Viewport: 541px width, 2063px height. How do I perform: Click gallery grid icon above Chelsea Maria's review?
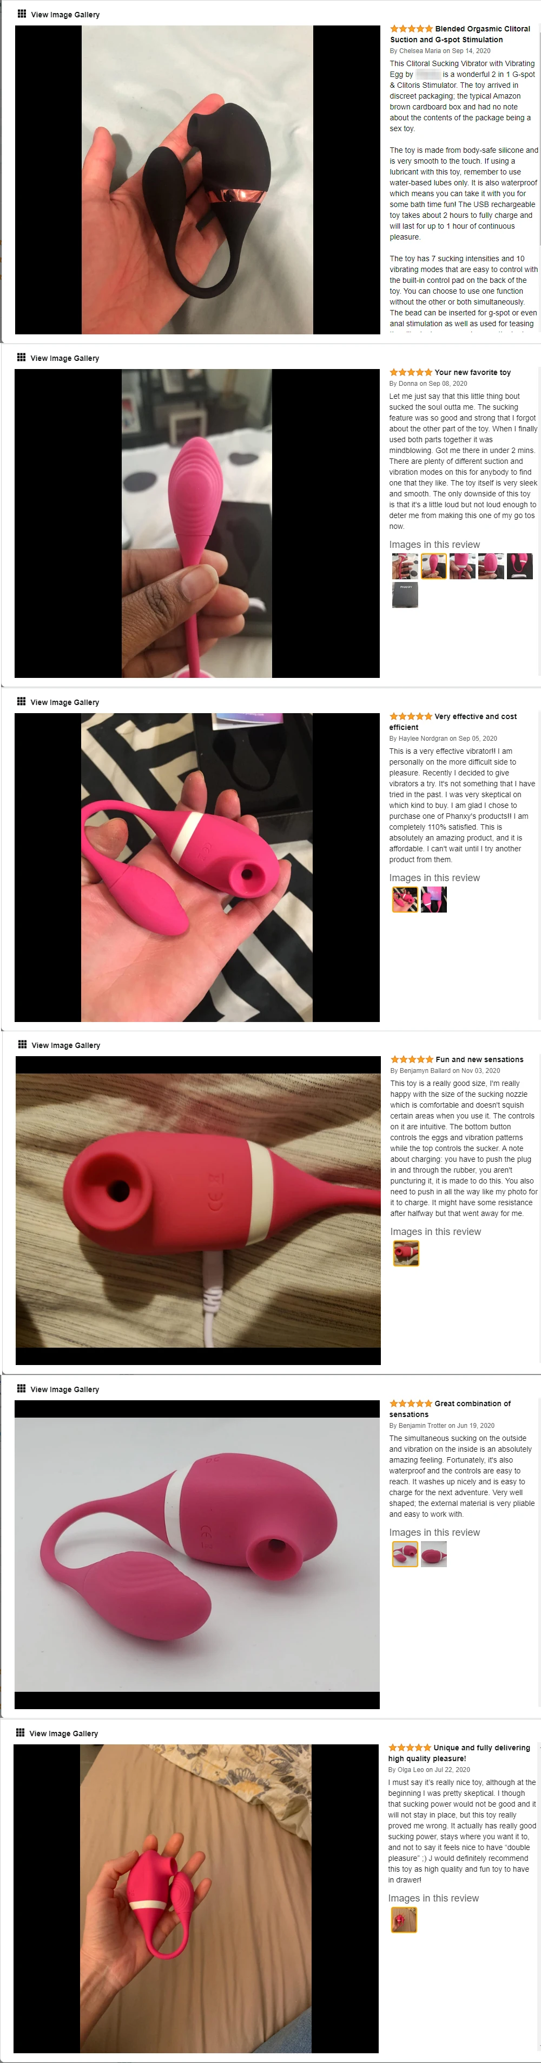point(22,14)
